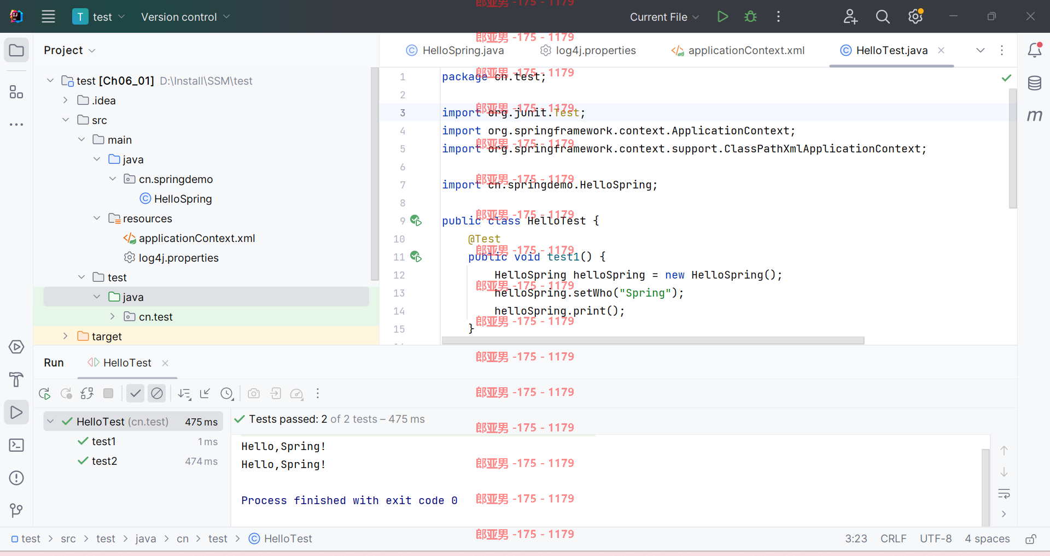Open Services tool window icon

click(x=16, y=347)
